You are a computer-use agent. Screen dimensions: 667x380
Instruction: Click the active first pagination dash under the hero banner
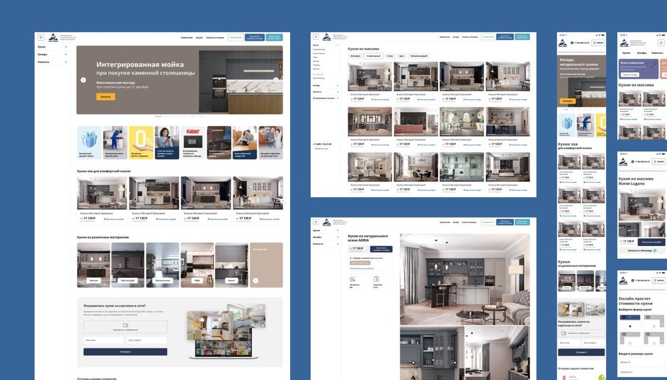tap(158, 117)
